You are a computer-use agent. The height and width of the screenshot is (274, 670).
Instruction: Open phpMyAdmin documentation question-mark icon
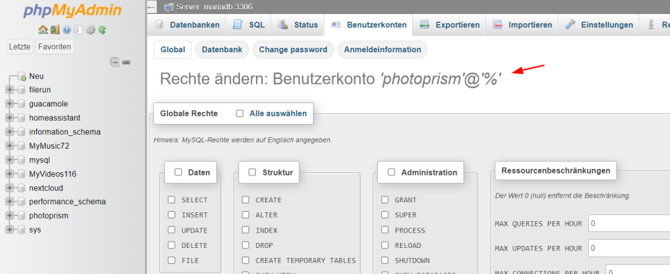(66, 30)
